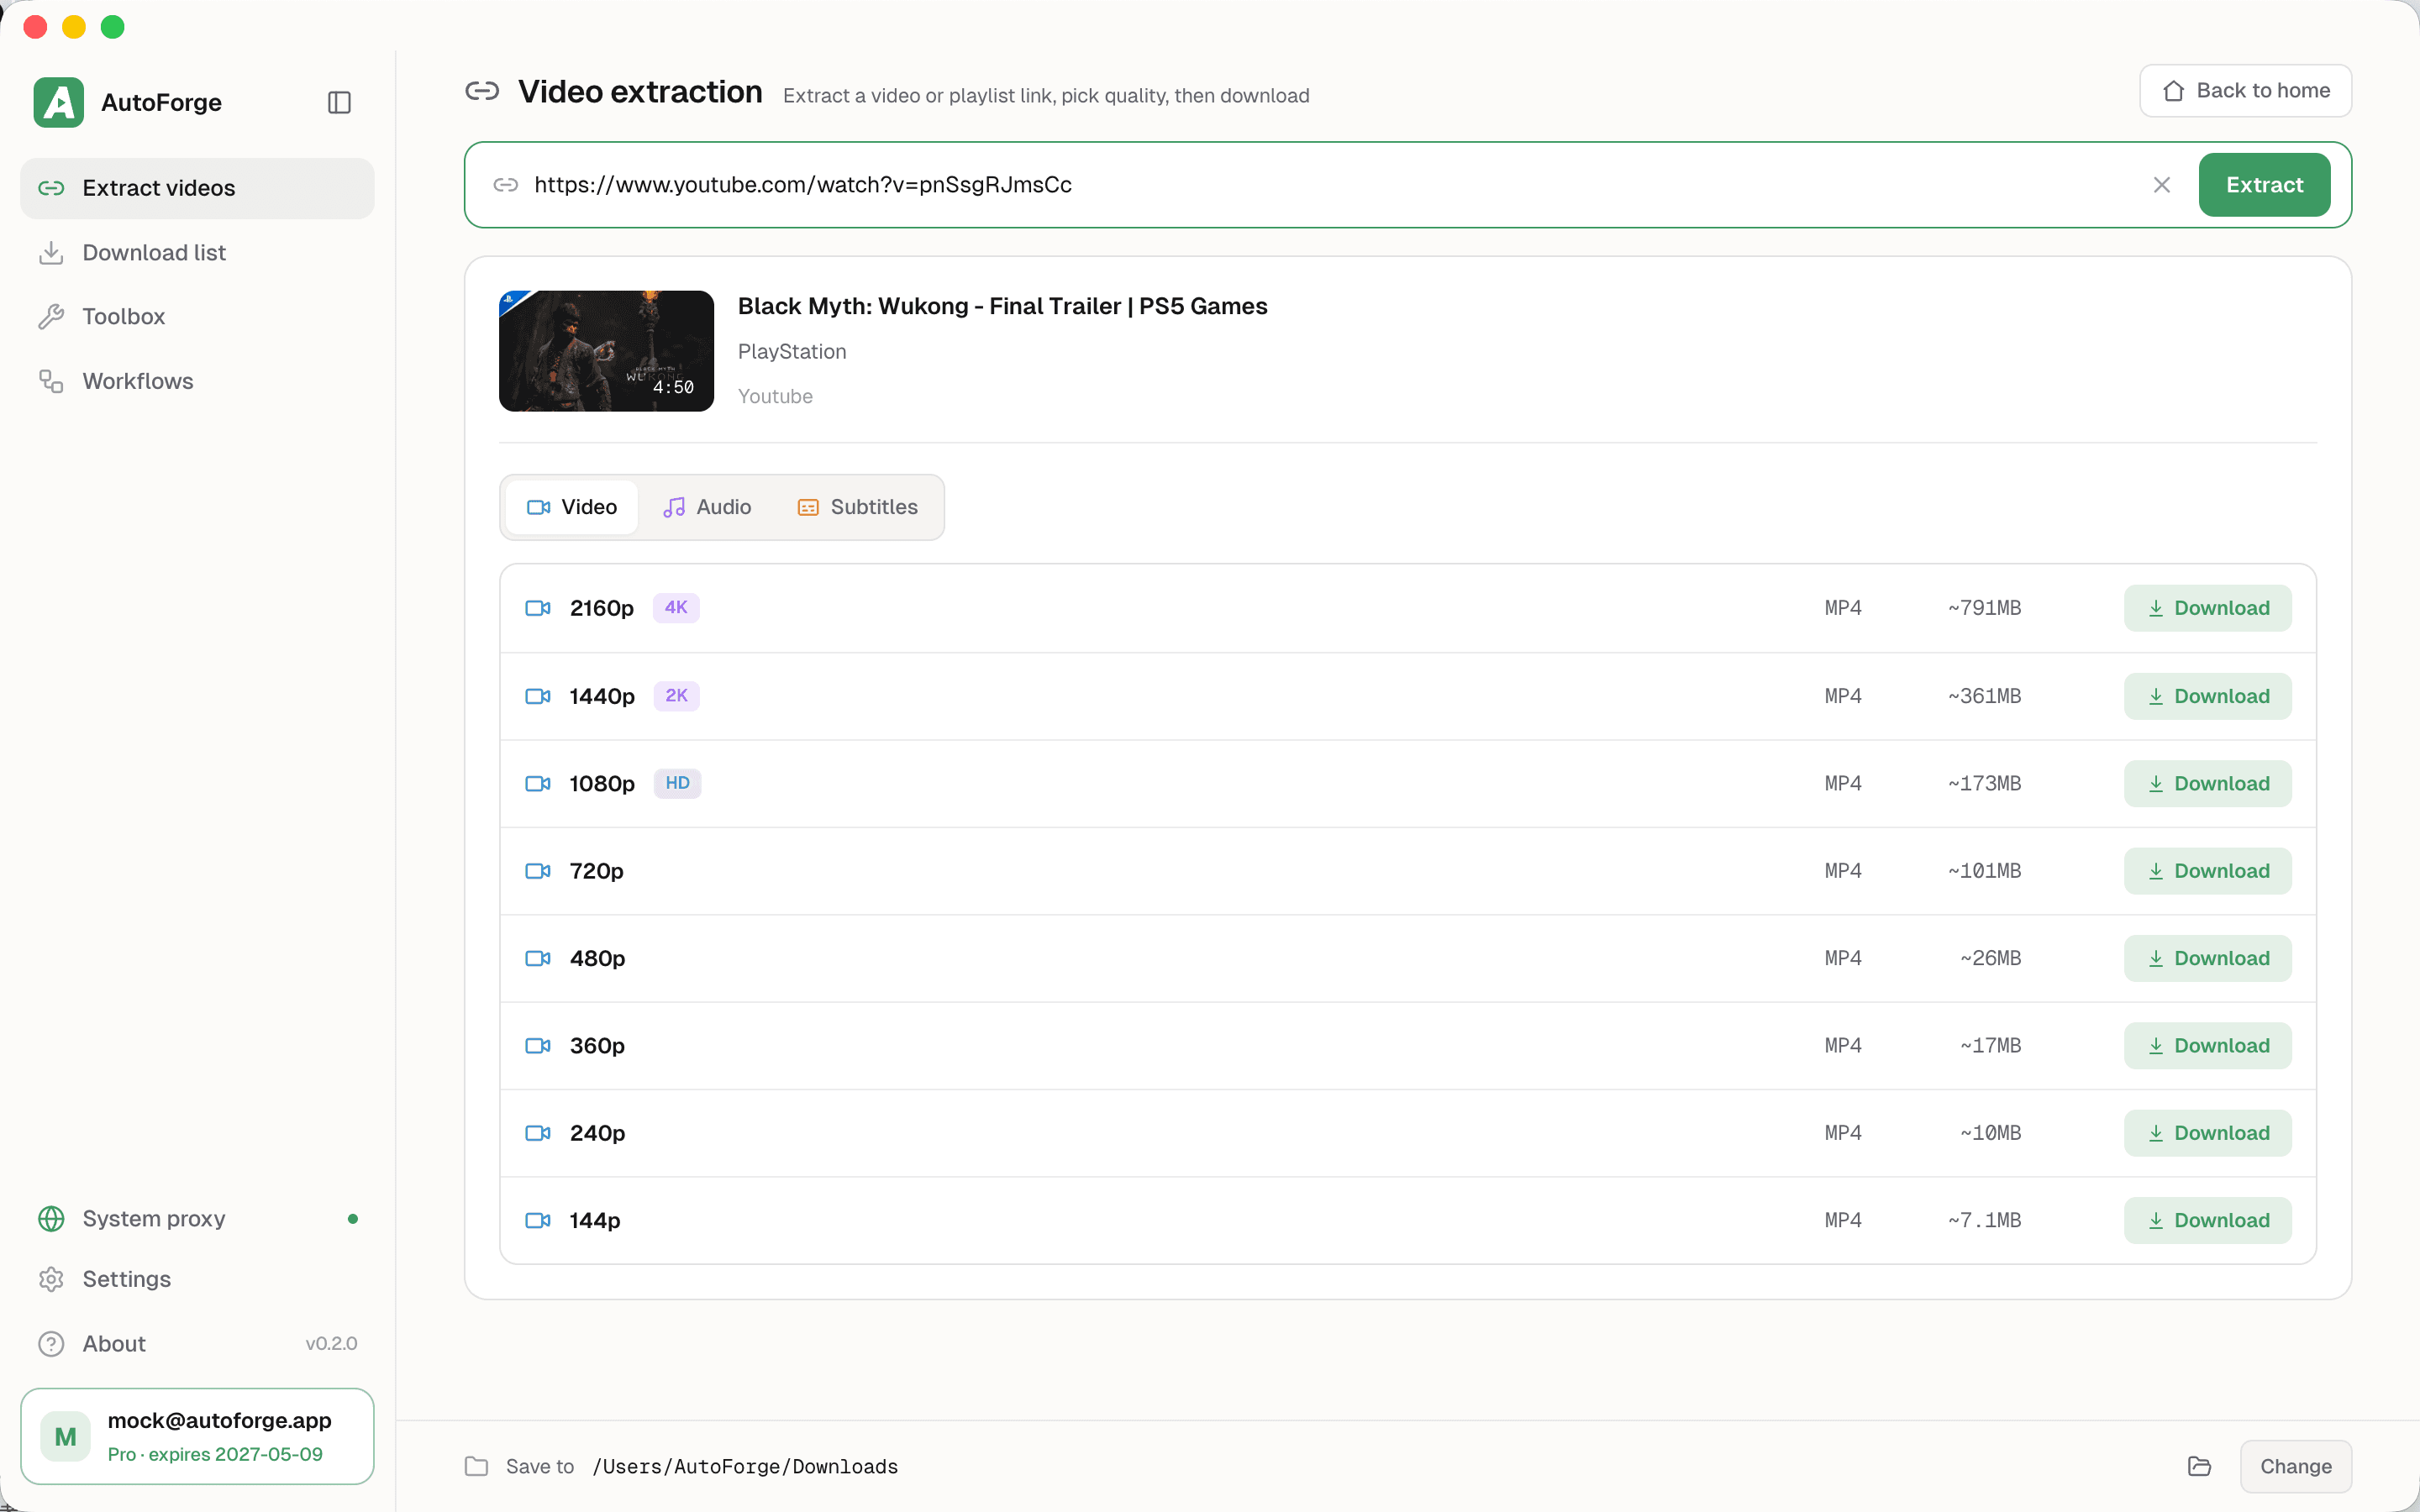This screenshot has height=1512, width=2420.
Task: Click the Youtube source label
Action: pyautogui.click(x=775, y=397)
